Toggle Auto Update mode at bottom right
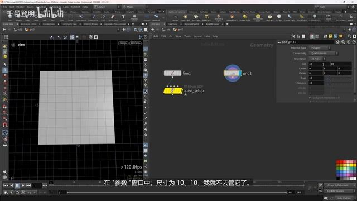Image resolution: width=357 pixels, height=201 pixels. pos(344,198)
